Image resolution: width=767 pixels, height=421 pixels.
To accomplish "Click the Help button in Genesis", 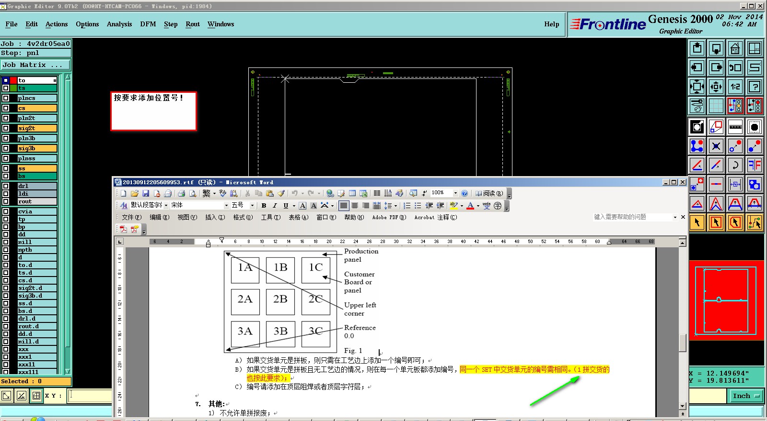I will click(x=552, y=24).
